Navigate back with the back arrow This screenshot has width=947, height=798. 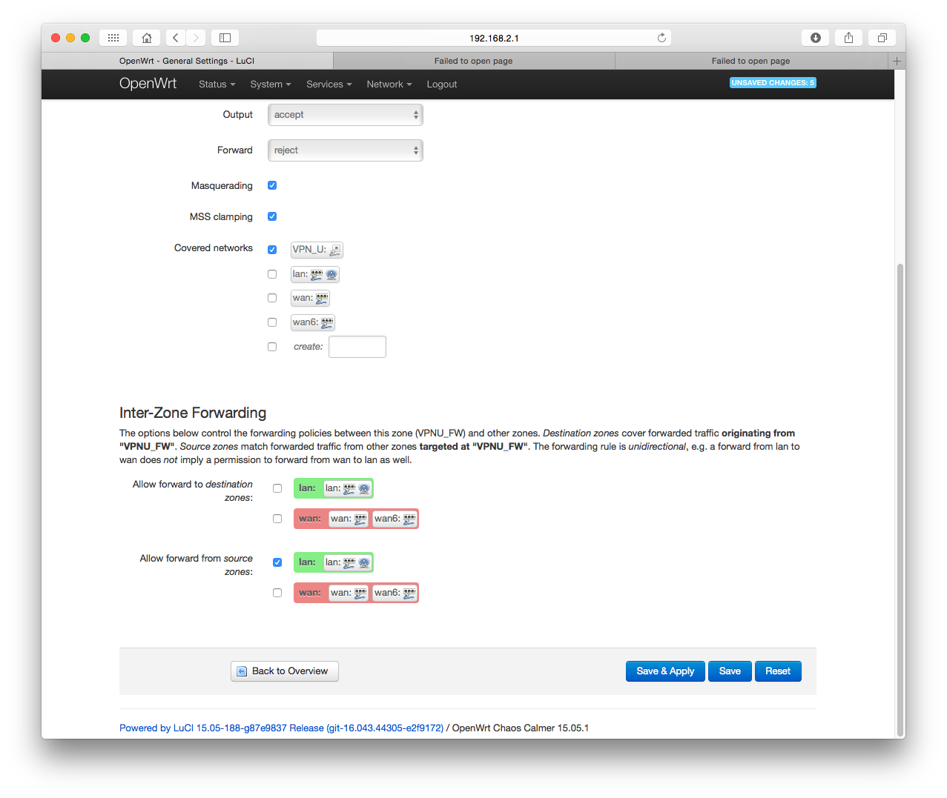click(176, 38)
